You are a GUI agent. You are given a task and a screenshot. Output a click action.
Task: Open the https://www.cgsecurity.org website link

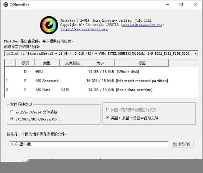[x=84, y=29]
